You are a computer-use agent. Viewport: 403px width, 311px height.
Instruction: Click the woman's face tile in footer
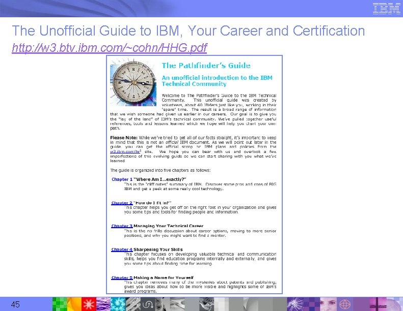(329, 304)
